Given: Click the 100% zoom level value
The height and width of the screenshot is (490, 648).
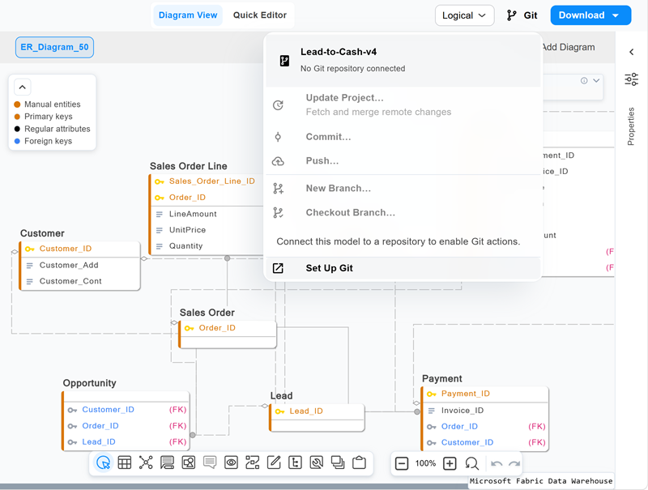Looking at the screenshot, I should tap(426, 463).
